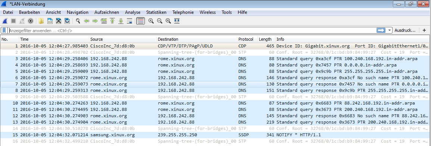This screenshot has height=146, width=431.
Task: Select packet 10 query PTR 88.242.168.192
Action: point(215,103)
